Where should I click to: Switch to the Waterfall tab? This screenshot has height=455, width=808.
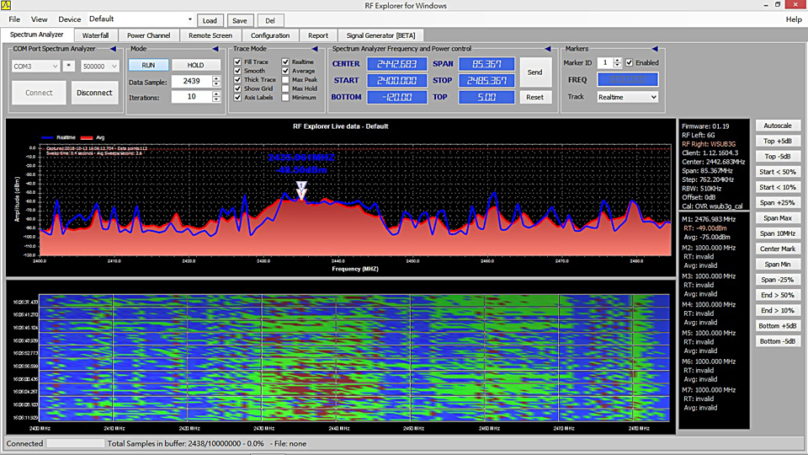95,35
